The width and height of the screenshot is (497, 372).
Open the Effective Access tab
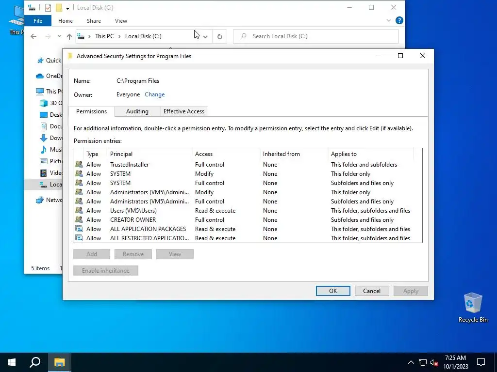(x=183, y=111)
